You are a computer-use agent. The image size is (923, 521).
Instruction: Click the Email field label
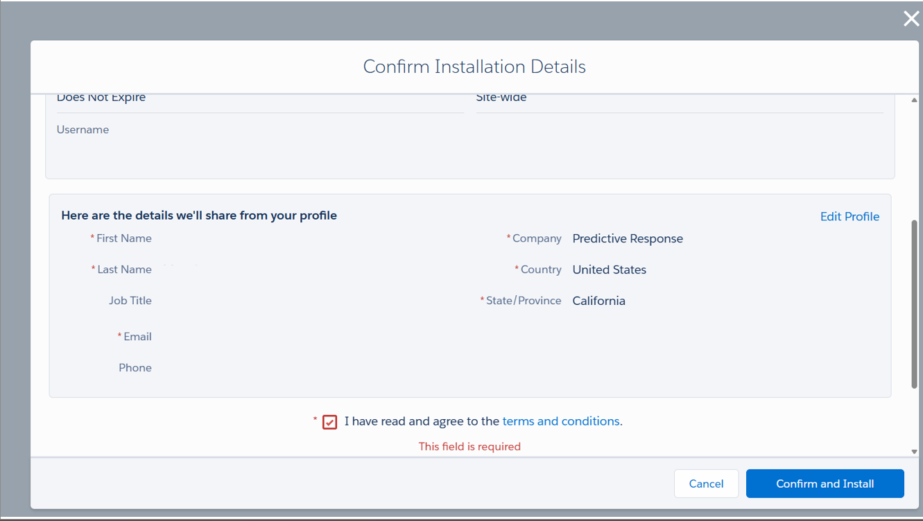[137, 337]
